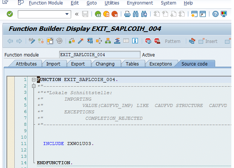Switch to the Exceptions tab
Screen dimensions: 234x168
tap(161, 64)
